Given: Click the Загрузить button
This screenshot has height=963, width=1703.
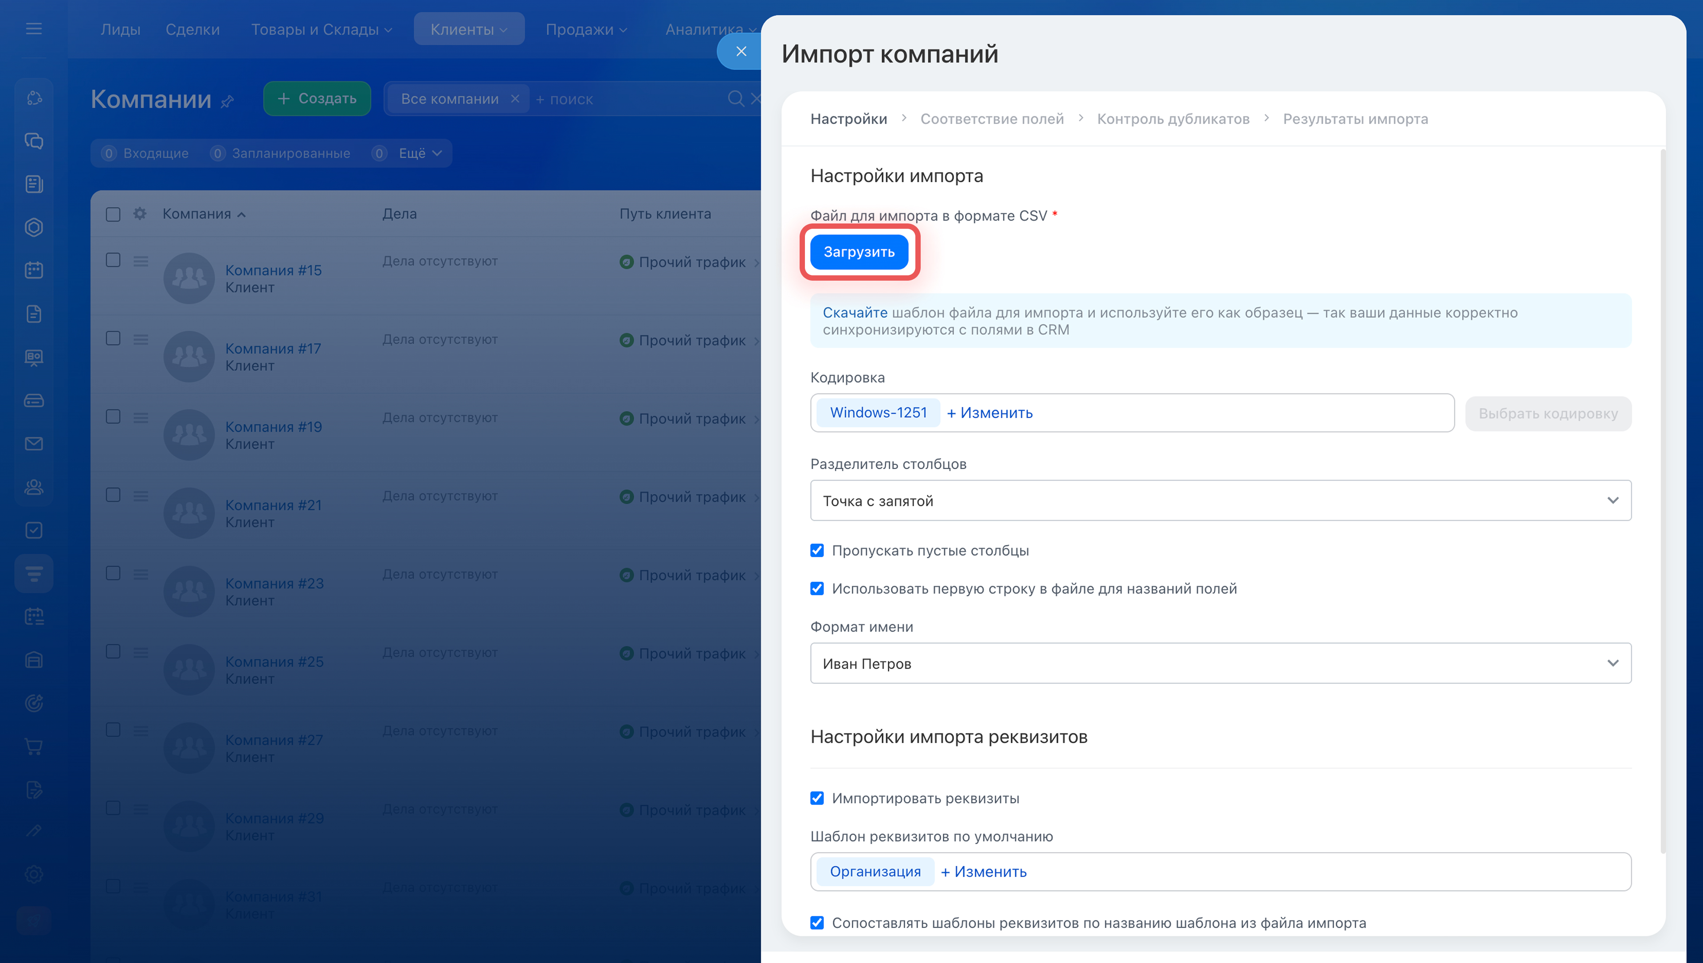Looking at the screenshot, I should [x=859, y=252].
